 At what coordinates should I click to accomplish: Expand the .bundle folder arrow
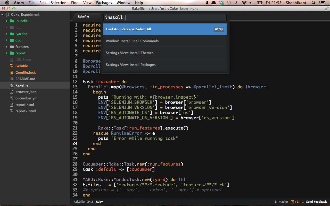click(x=7, y=21)
